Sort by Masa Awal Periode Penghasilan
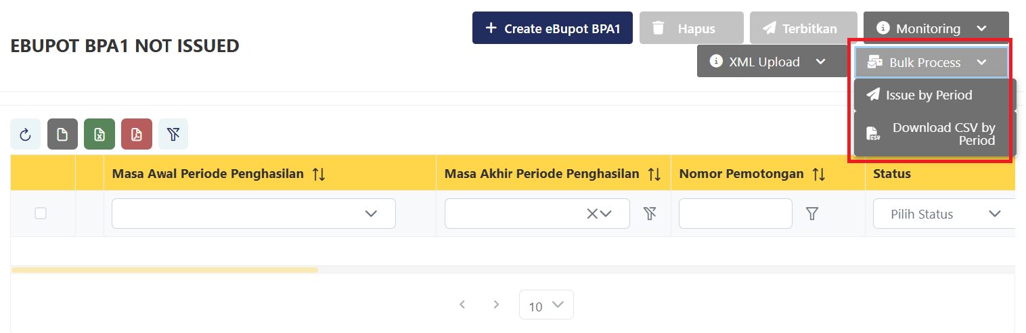This screenshot has width=1026, height=333. (x=319, y=174)
